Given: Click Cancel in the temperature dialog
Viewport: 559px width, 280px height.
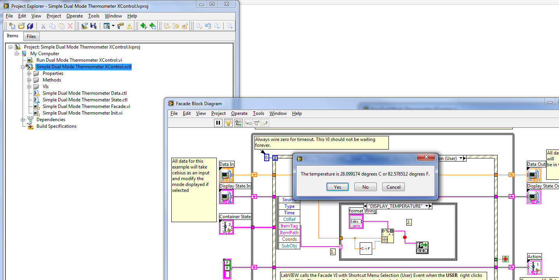Looking at the screenshot, I should pyautogui.click(x=393, y=187).
